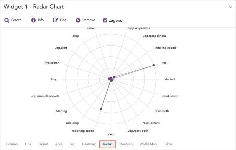Select the Area chart tab
Viewport: 236px width, 150px height.
(59, 144)
